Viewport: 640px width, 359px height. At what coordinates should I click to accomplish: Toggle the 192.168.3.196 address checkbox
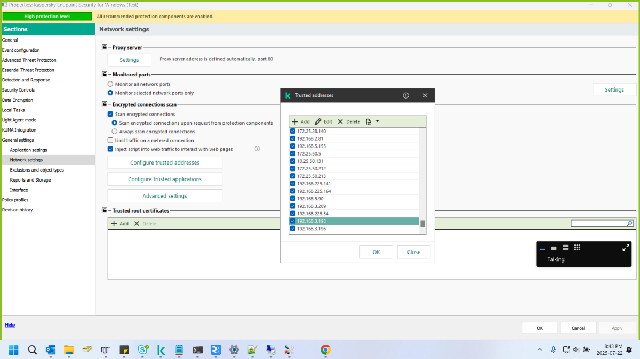coord(292,229)
